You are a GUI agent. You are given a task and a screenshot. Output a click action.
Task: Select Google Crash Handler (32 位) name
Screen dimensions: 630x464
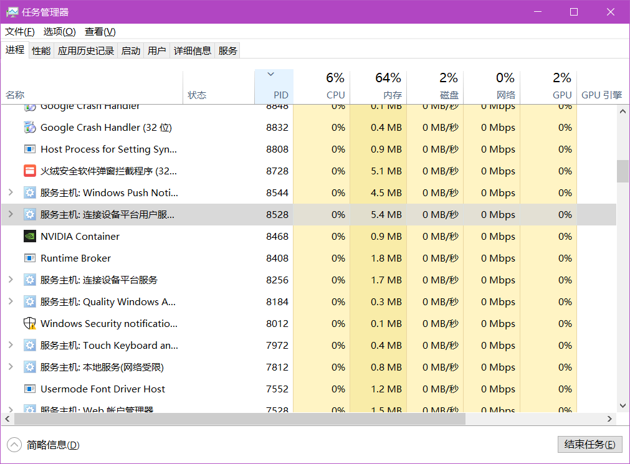pos(106,127)
